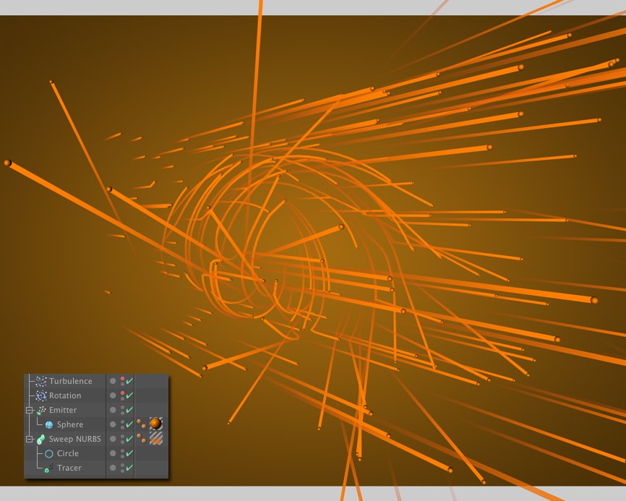Viewport: 626px width, 501px height.
Task: Click the Rotation modifier icon
Action: 41,395
